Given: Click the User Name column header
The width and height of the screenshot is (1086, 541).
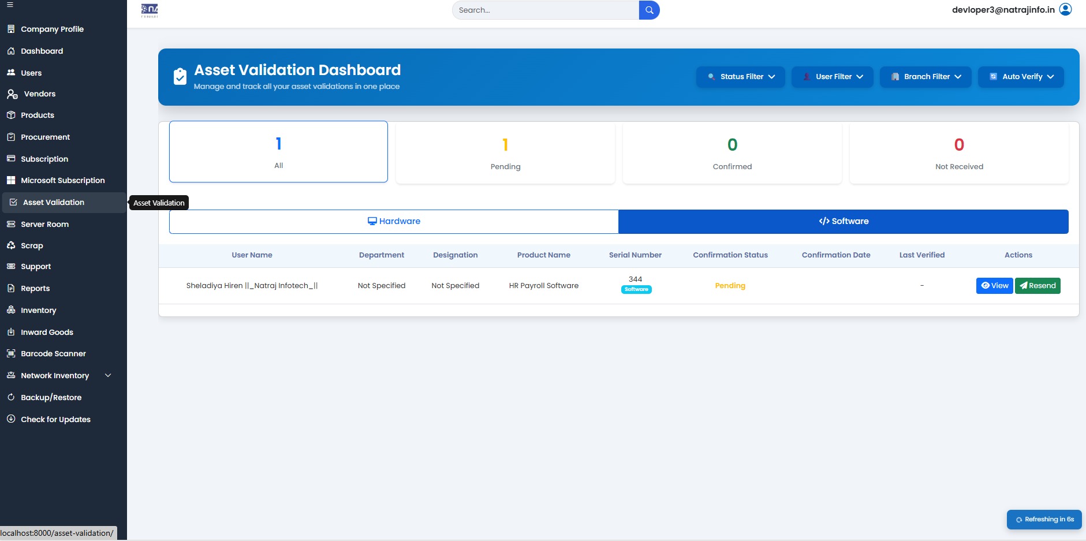Looking at the screenshot, I should click(x=252, y=255).
